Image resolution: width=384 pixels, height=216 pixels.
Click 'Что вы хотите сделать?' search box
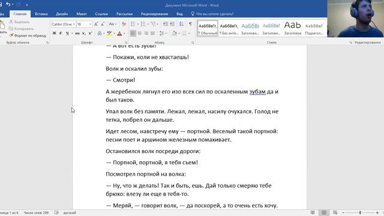click(212, 14)
